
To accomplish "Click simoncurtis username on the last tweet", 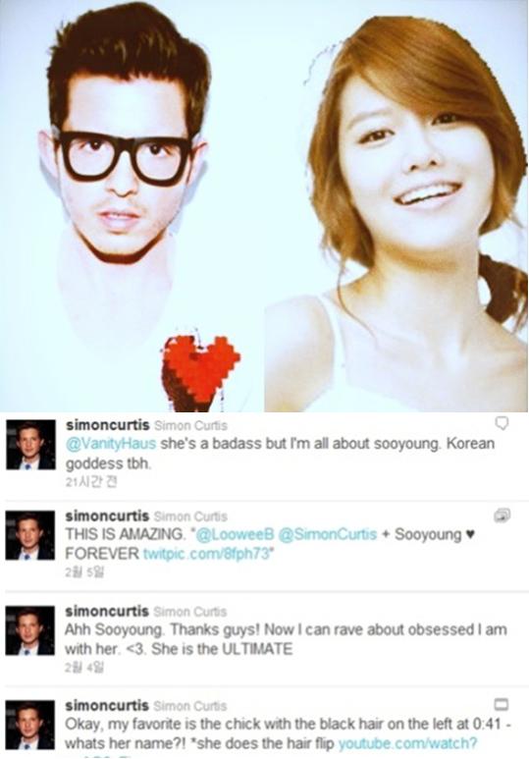I will 107,705.
